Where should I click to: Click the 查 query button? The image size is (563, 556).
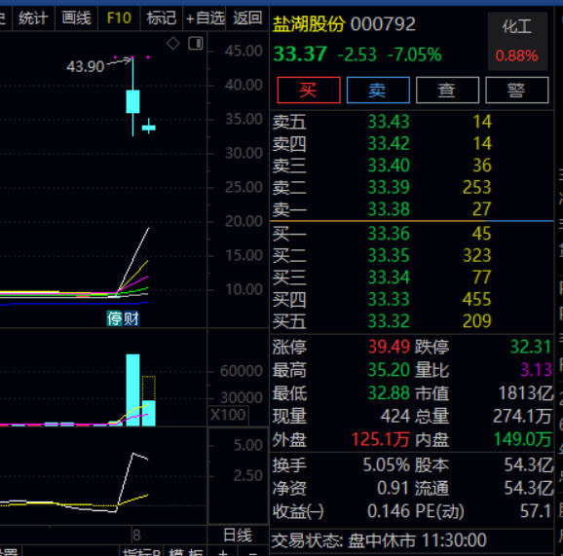[447, 90]
